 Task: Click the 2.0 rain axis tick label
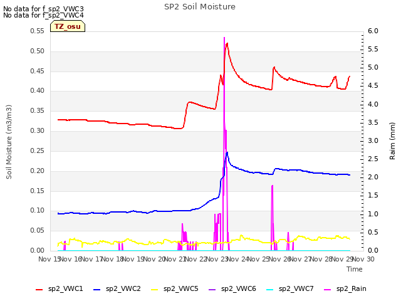373,177
